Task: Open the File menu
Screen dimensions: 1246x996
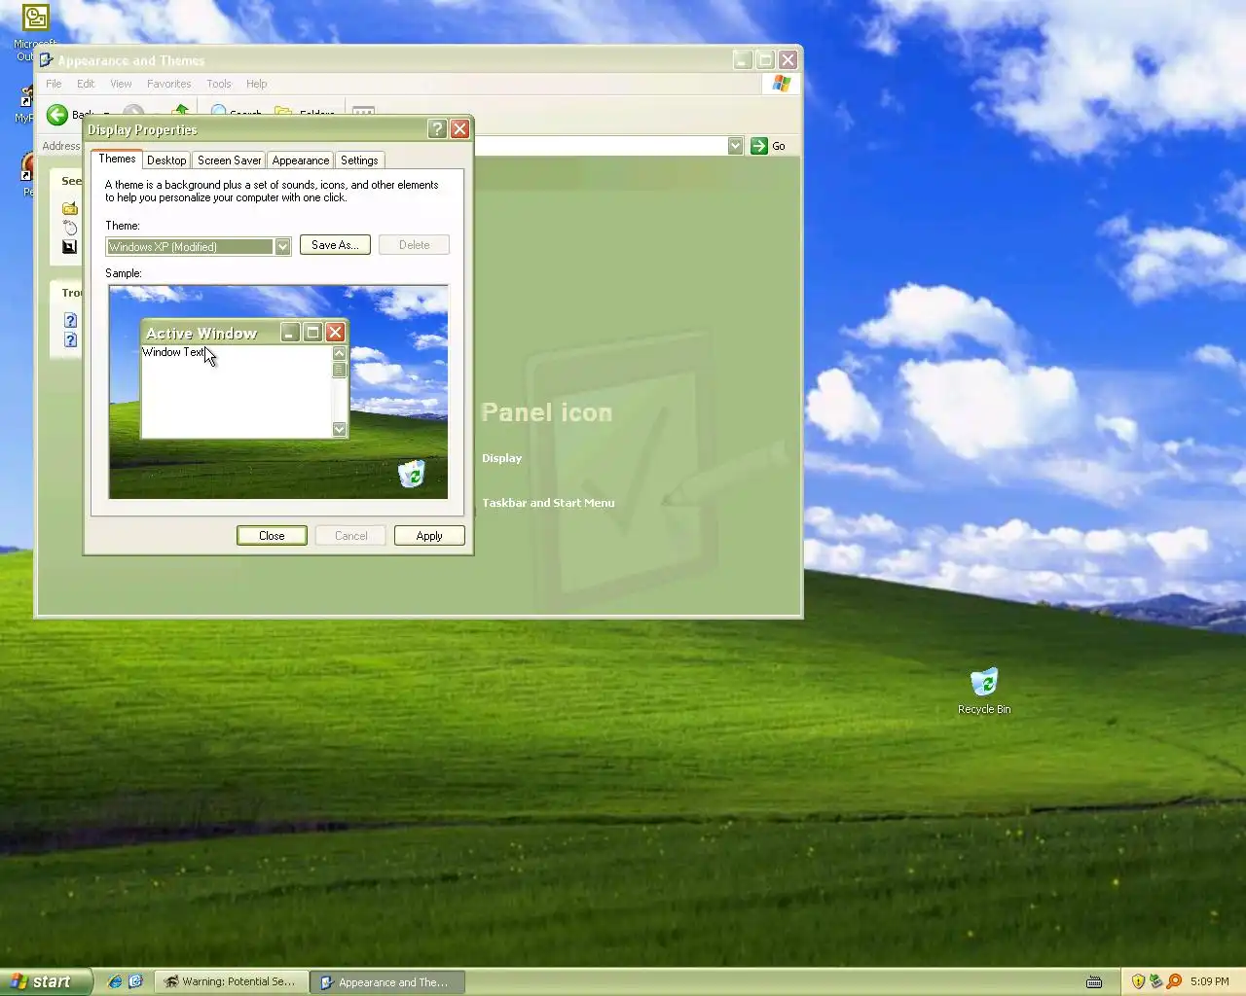Action: coord(54,84)
